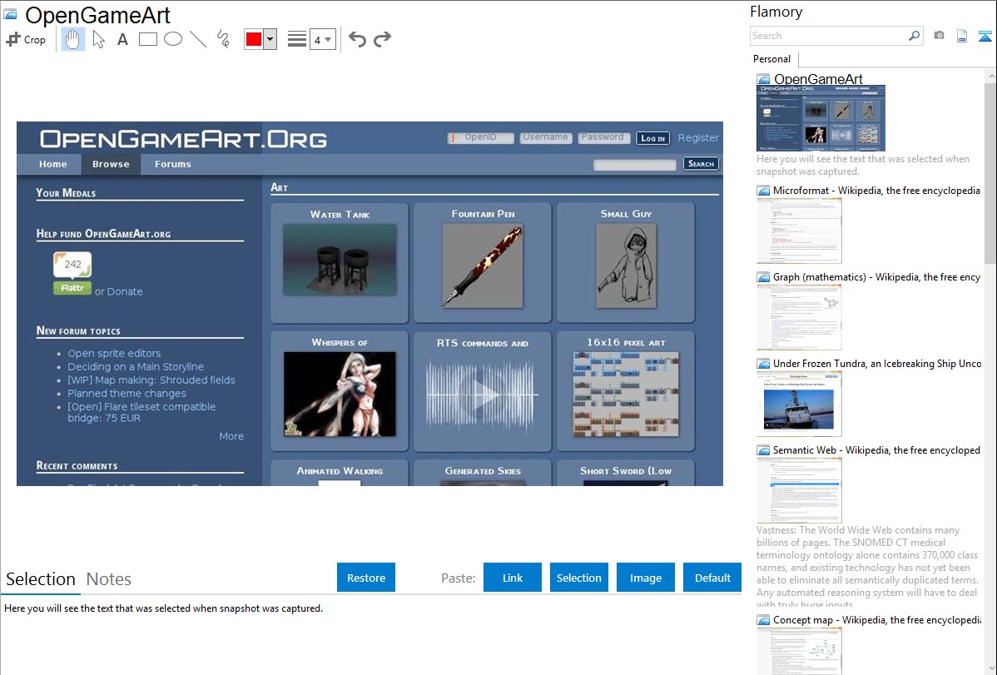Image resolution: width=997 pixels, height=675 pixels.
Task: Click the sidebar scrollbar thumb
Action: tap(990, 171)
